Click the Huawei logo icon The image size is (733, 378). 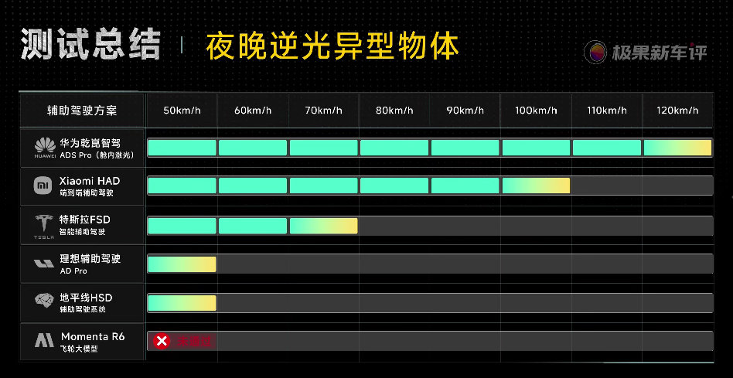tap(45, 148)
